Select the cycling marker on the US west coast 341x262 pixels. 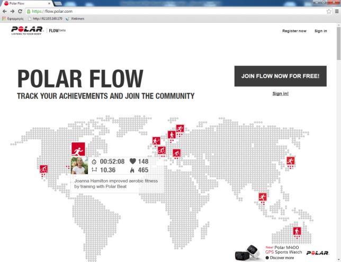pos(43,169)
